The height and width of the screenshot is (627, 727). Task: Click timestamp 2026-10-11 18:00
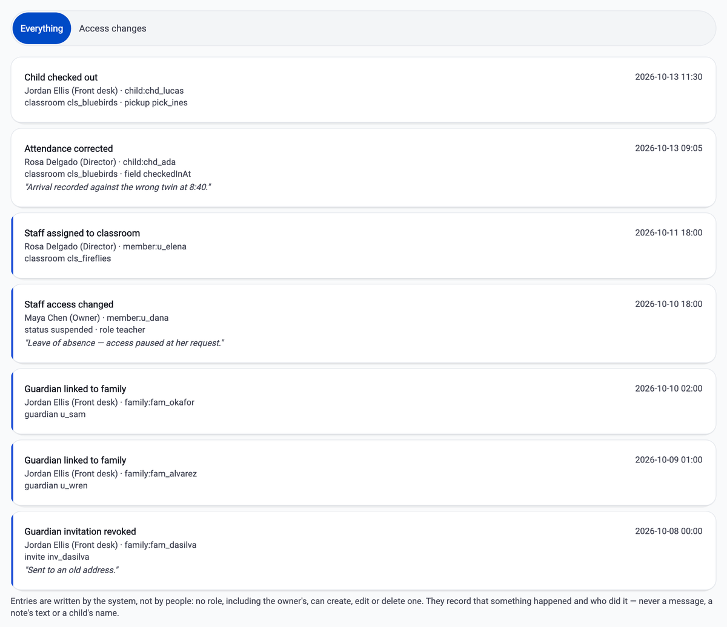[669, 233]
